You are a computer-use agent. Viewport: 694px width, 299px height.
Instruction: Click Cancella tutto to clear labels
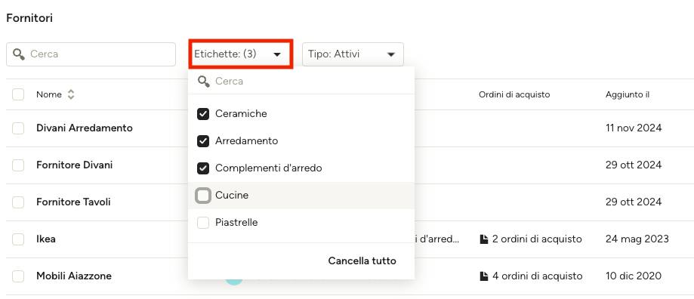point(362,261)
